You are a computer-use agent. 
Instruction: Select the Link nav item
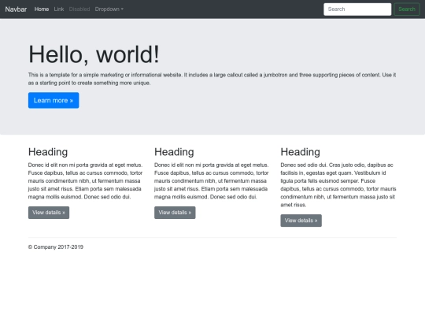pos(59,9)
